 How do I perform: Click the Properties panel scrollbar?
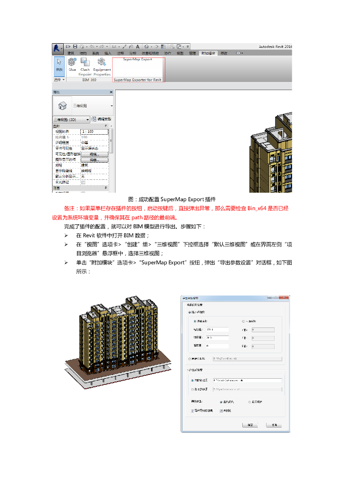point(111,141)
